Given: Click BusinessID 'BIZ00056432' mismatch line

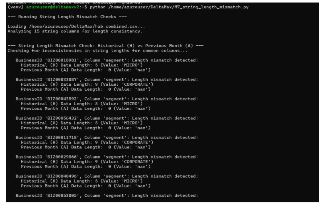Looking at the screenshot, I should [x=106, y=119].
